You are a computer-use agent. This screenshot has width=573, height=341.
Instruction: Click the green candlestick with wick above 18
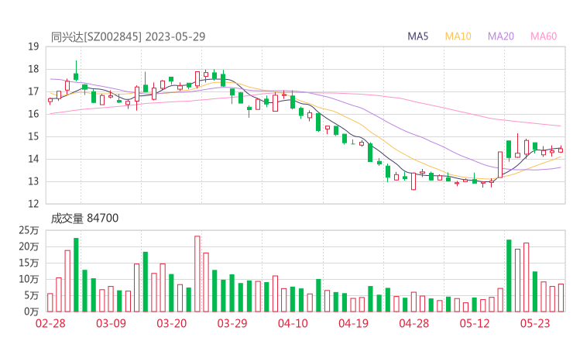(76, 71)
